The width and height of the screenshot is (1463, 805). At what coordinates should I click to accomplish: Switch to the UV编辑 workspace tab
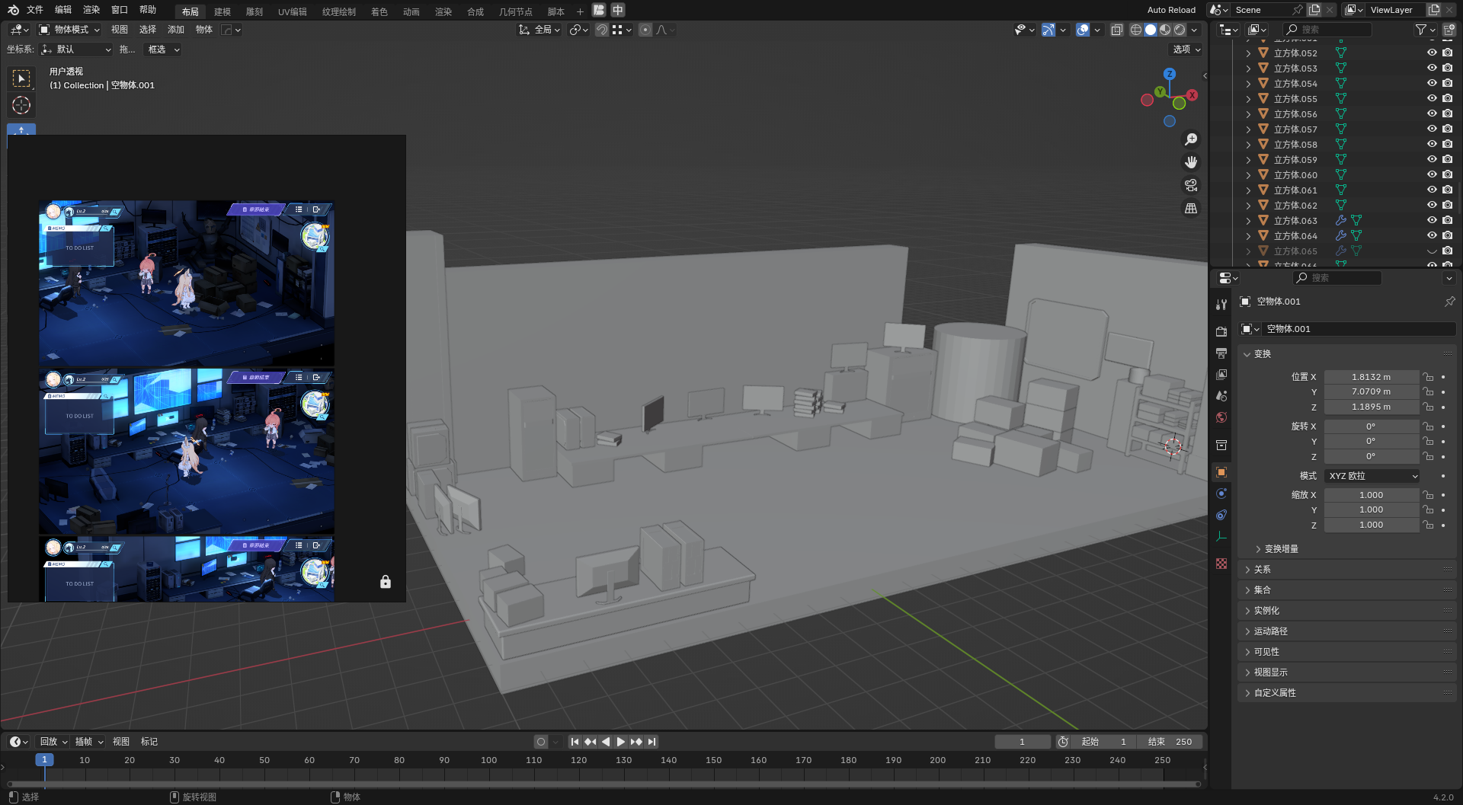pyautogui.click(x=292, y=11)
